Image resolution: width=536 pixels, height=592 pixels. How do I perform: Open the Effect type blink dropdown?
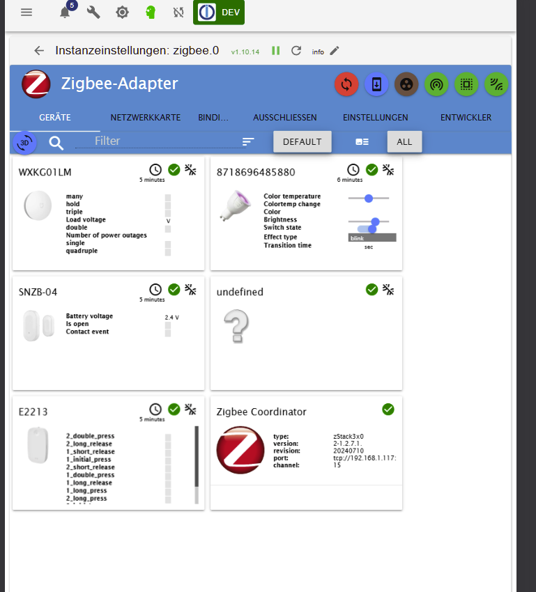click(x=372, y=238)
